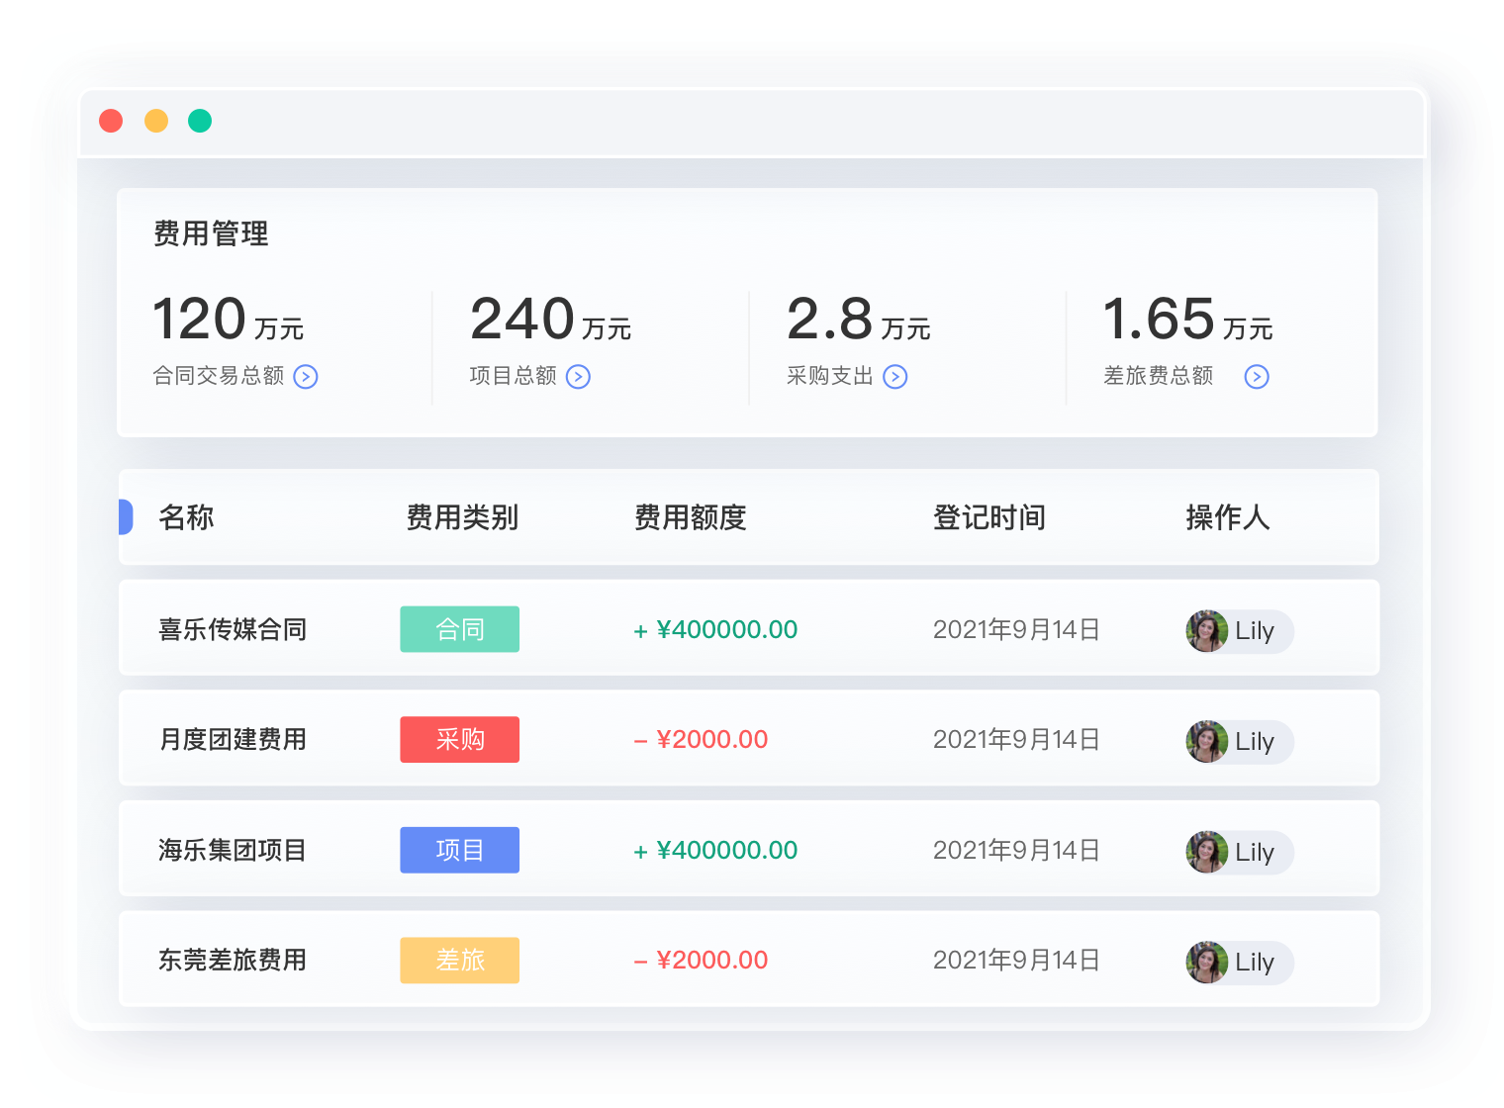Click Lily's avatar on 月度团建费用 row
This screenshot has height=1108, width=1504.
(1206, 741)
